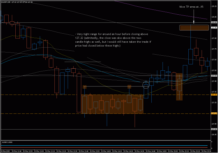
Task: Click the orange 127.32 price label
Action: 214,95
